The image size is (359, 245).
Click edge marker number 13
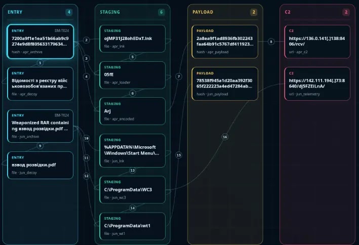click(133, 171)
